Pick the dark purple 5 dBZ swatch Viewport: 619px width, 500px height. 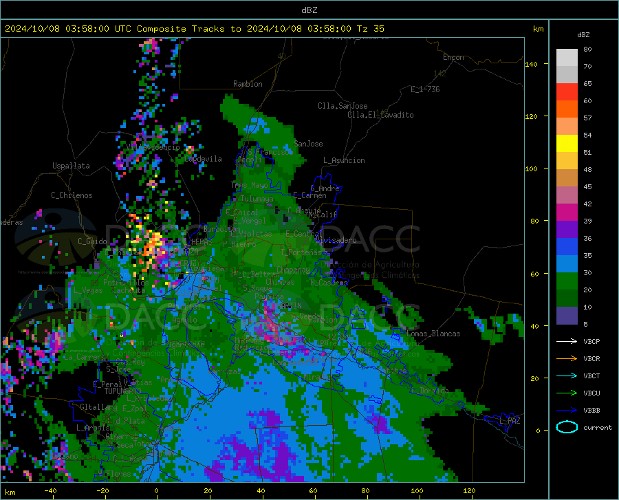tap(567, 316)
